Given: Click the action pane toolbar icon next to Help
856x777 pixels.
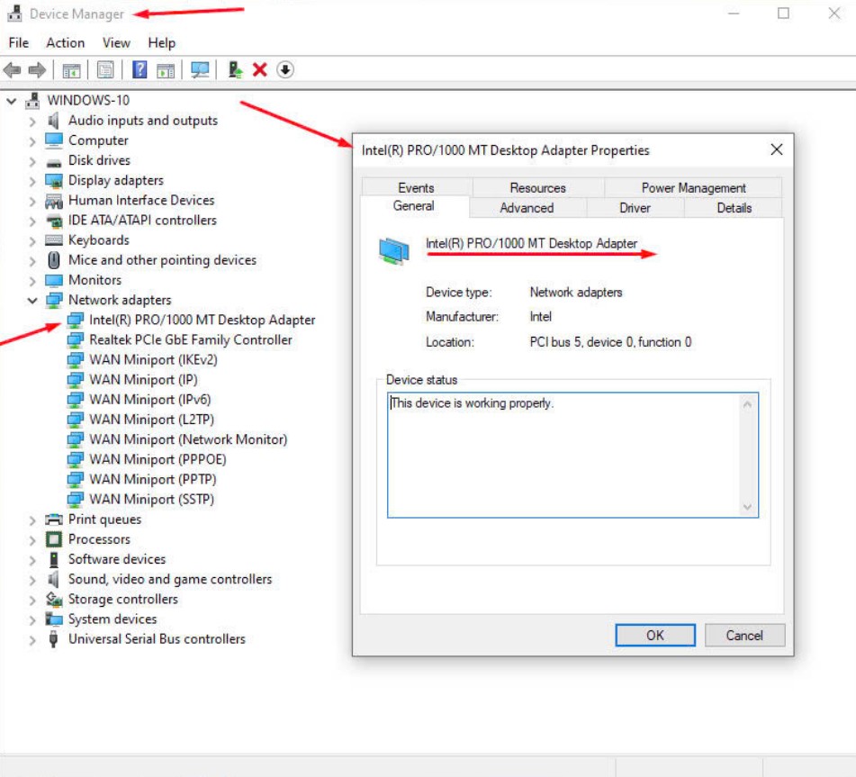Looking at the screenshot, I should coord(166,70).
